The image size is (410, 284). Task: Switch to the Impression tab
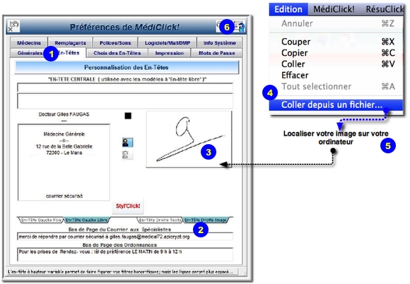click(170, 53)
